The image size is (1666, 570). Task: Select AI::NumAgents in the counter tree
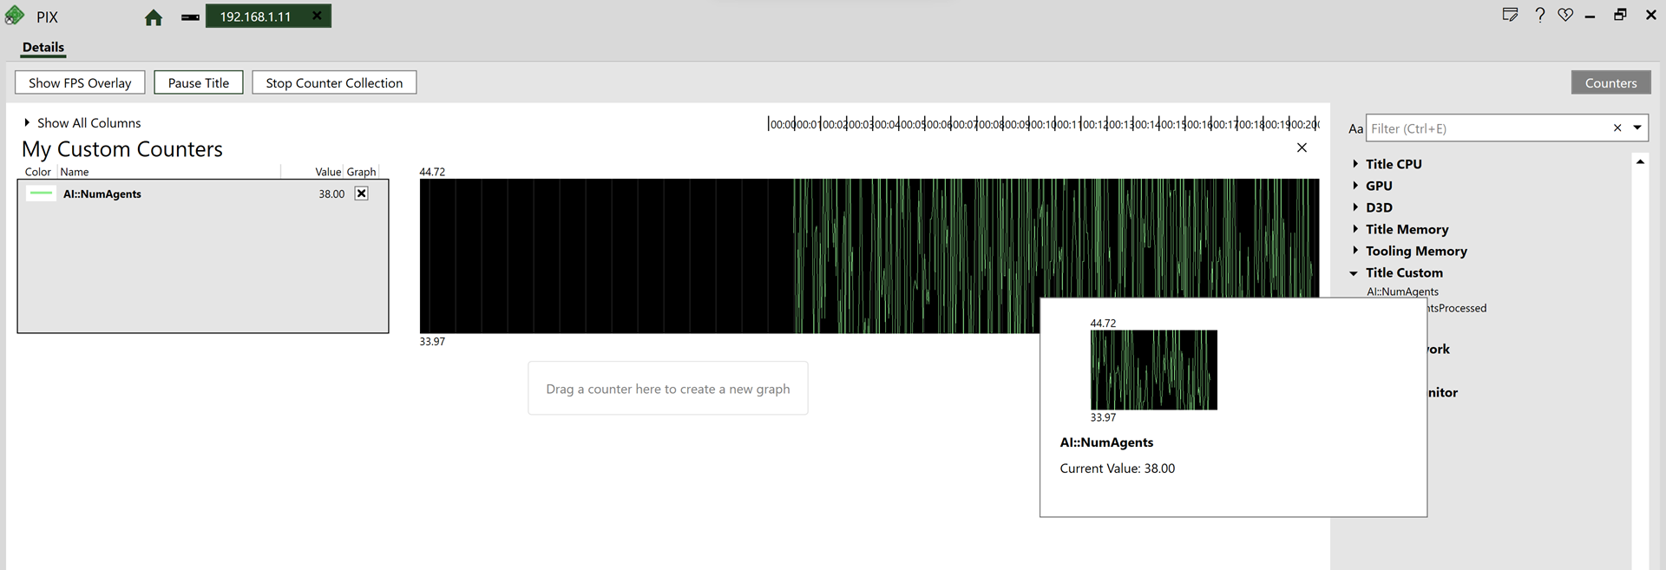pyautogui.click(x=1402, y=292)
